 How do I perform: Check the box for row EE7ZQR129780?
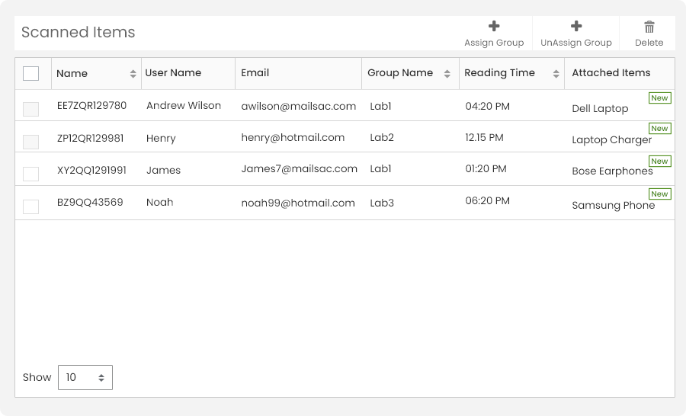pos(31,109)
